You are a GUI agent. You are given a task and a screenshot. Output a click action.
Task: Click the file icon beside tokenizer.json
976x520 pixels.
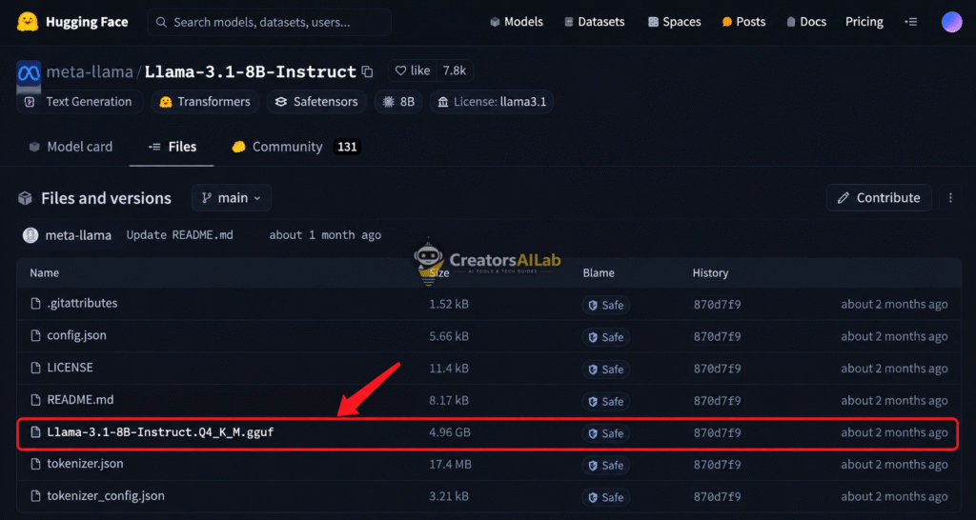[x=36, y=464]
